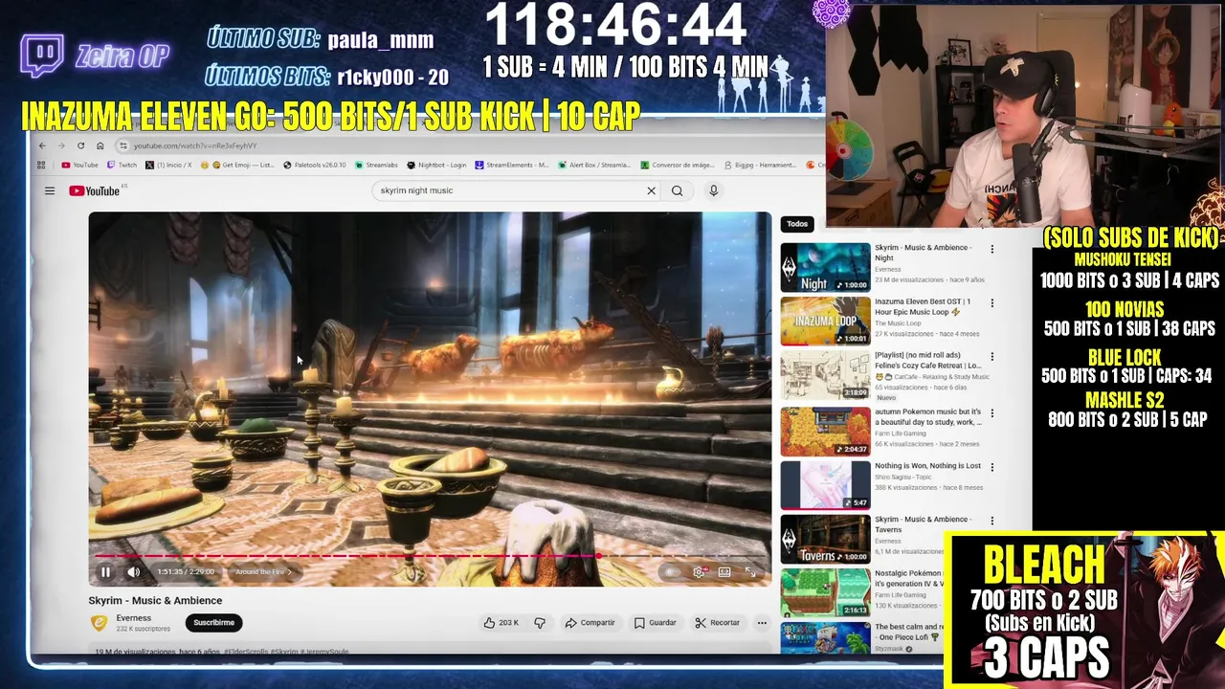Open the menu for 'Nothing is Won' video
This screenshot has height=689, width=1225.
pyautogui.click(x=991, y=467)
